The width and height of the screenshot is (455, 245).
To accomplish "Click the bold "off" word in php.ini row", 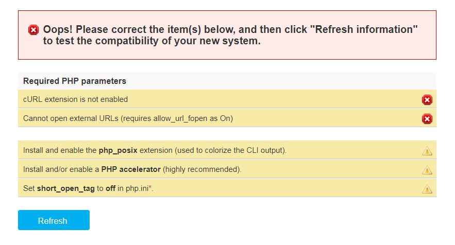I will coord(110,188).
